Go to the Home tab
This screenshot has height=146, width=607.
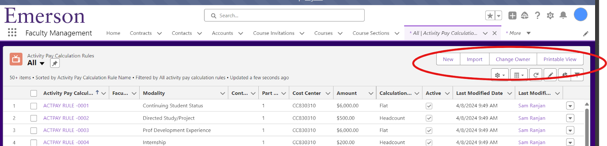pos(113,33)
